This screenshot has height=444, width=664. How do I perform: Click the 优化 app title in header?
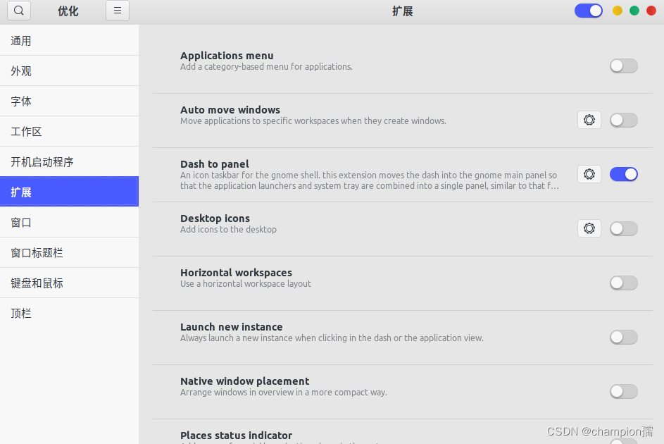[68, 11]
